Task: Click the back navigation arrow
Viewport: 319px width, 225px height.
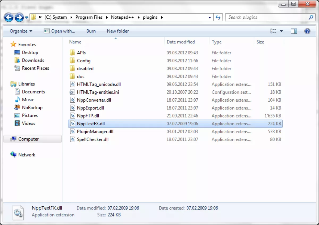Action: [9, 17]
